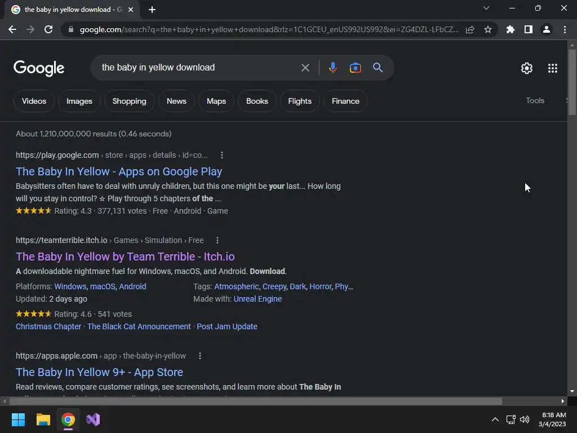This screenshot has width=577, height=433.
Task: Open Chrome profile avatar
Action: [547, 29]
